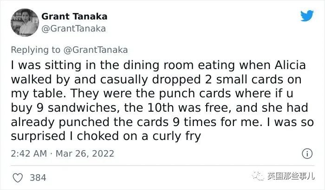Open Grant Tanaka's profile picture
Viewport: 325px width, 190px height.
25,22
